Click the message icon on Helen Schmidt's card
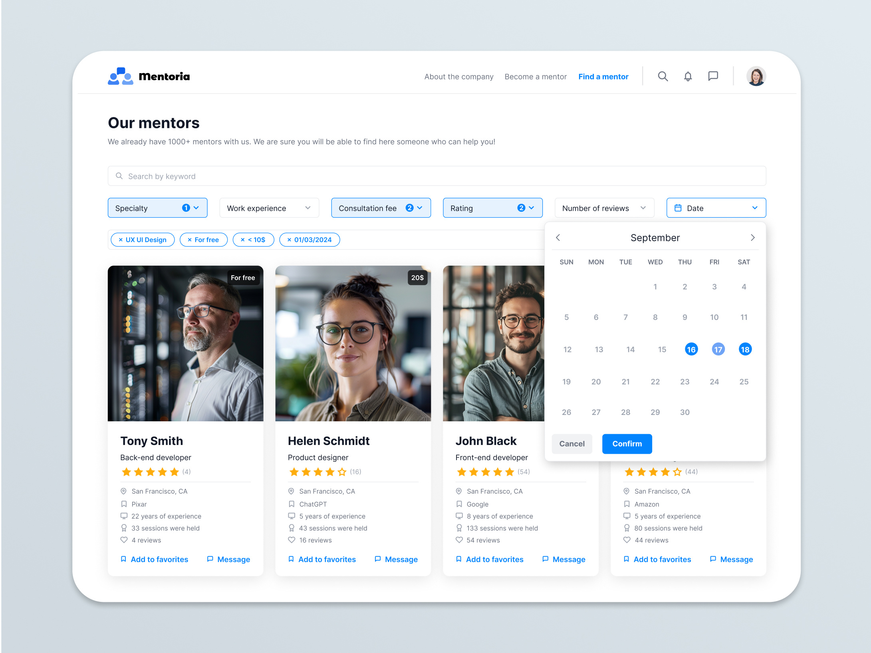The height and width of the screenshot is (653, 871). click(377, 559)
